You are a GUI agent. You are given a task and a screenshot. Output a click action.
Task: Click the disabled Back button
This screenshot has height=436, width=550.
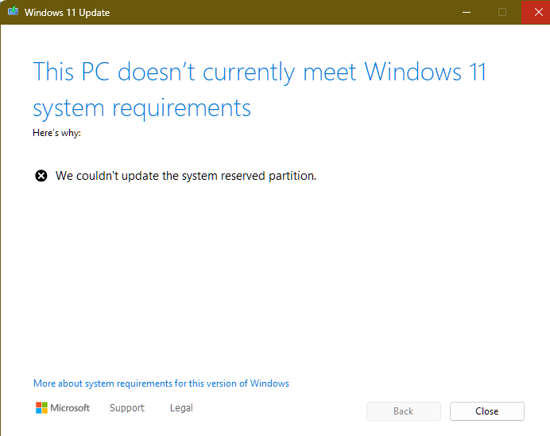click(404, 411)
